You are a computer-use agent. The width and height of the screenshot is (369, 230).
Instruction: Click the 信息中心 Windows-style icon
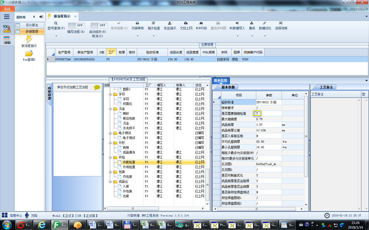click(x=5, y=215)
